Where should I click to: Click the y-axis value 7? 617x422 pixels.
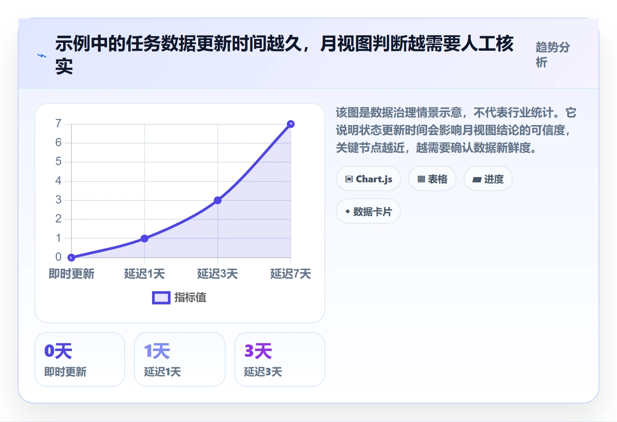click(x=58, y=123)
